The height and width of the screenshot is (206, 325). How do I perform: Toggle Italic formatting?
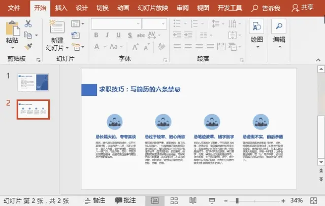(107, 35)
